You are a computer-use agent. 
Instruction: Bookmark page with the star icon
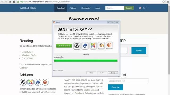tap(164, 2)
